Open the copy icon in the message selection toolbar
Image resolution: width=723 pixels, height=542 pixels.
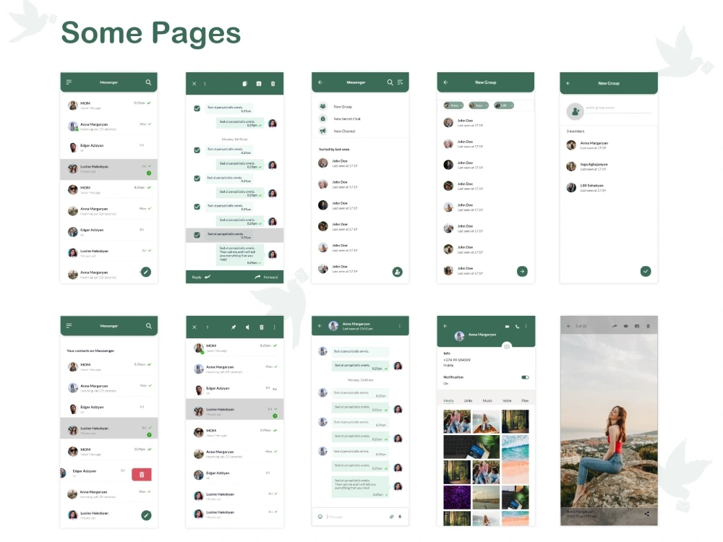(x=245, y=84)
